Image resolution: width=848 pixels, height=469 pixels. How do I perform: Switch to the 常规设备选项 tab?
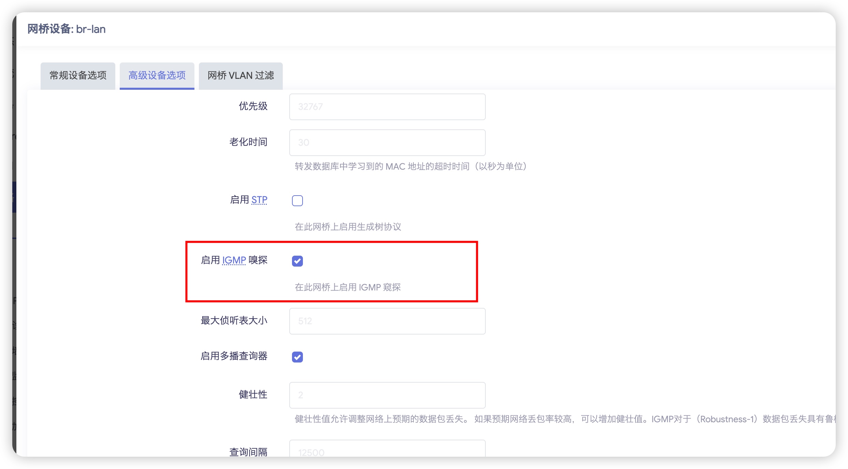[x=77, y=75]
